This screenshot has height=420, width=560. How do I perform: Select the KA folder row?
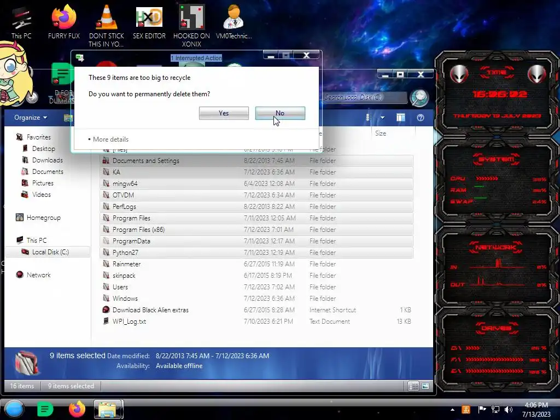[x=256, y=172]
